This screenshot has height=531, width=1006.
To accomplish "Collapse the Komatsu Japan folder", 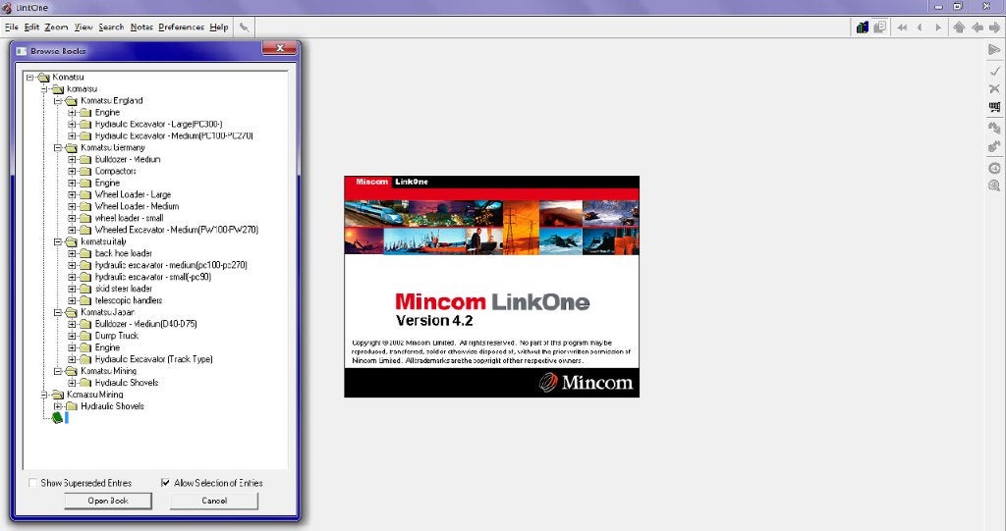I will point(58,313).
